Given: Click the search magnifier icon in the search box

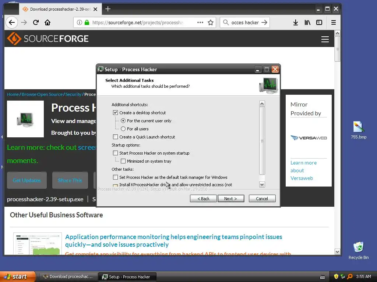Looking at the screenshot, I should (x=226, y=22).
